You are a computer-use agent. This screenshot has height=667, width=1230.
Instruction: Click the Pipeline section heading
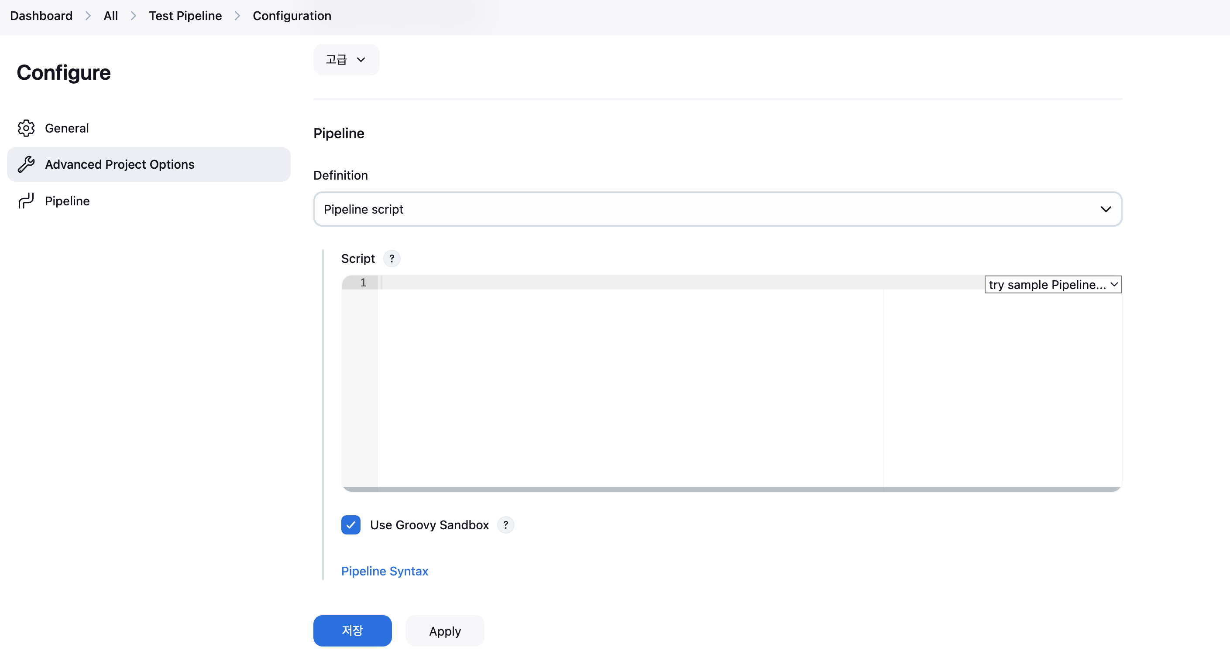pos(339,133)
